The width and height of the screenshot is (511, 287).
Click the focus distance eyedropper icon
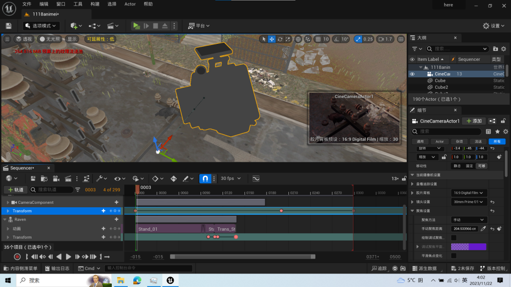click(483, 229)
